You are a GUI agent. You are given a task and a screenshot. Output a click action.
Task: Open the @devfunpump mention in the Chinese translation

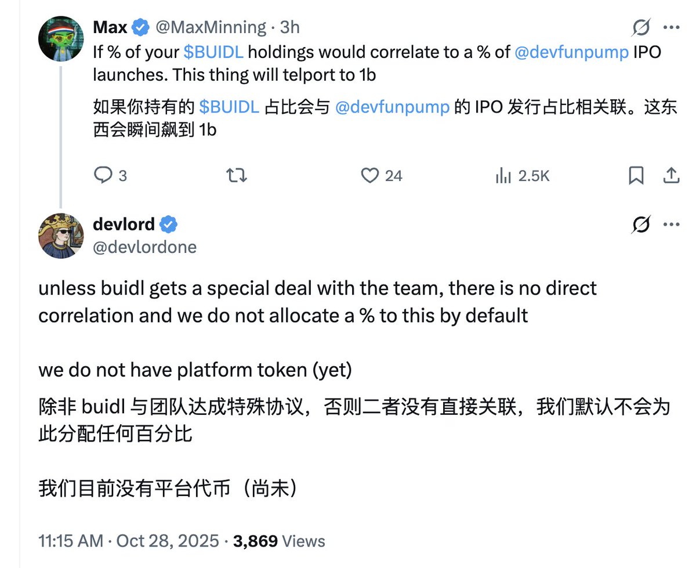point(393,107)
